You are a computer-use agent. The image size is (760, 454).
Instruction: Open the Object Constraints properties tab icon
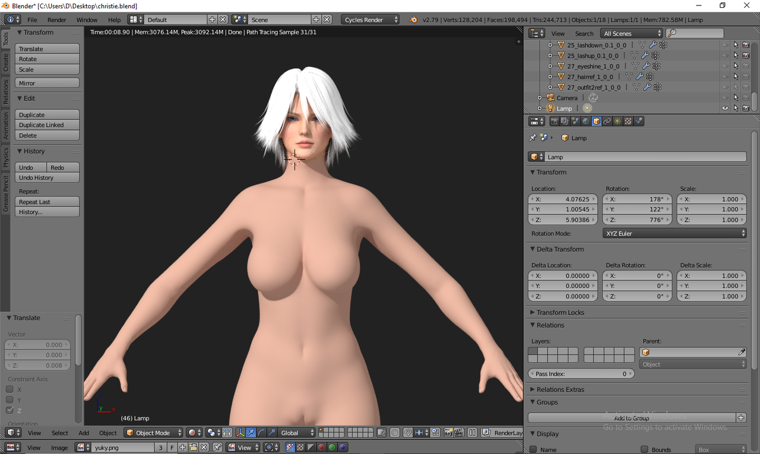[607, 121]
